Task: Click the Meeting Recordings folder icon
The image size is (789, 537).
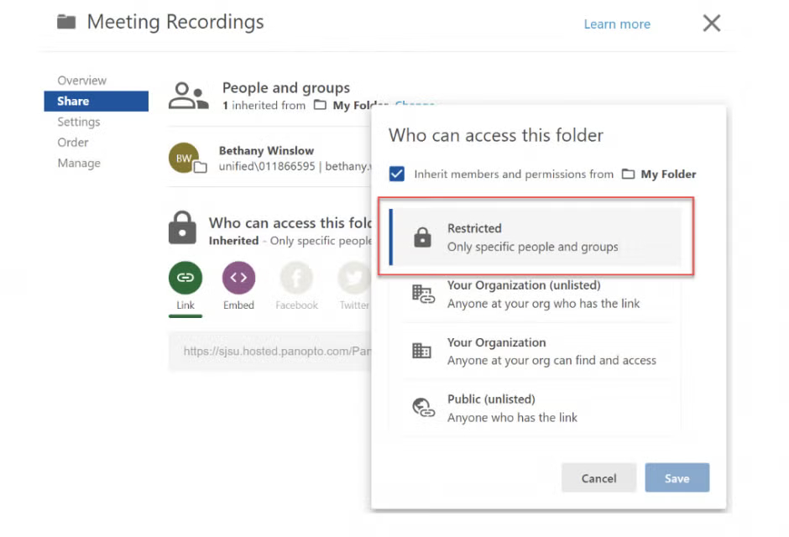Action: click(x=66, y=22)
